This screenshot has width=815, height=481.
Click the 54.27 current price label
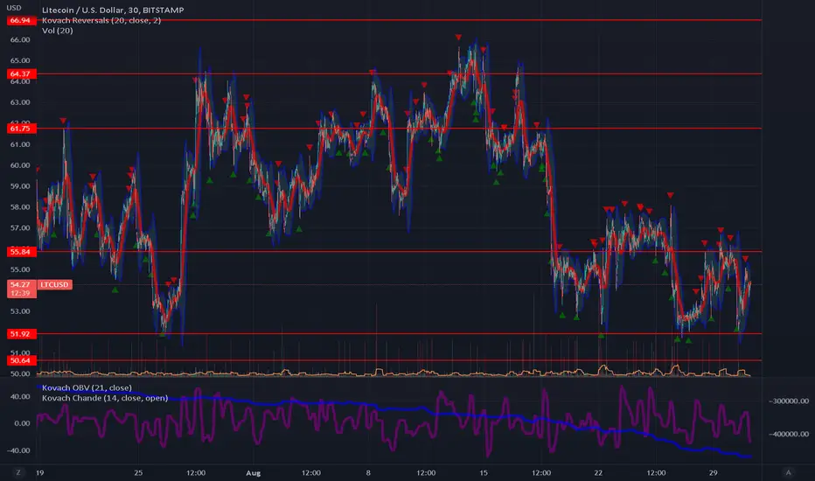(x=21, y=285)
